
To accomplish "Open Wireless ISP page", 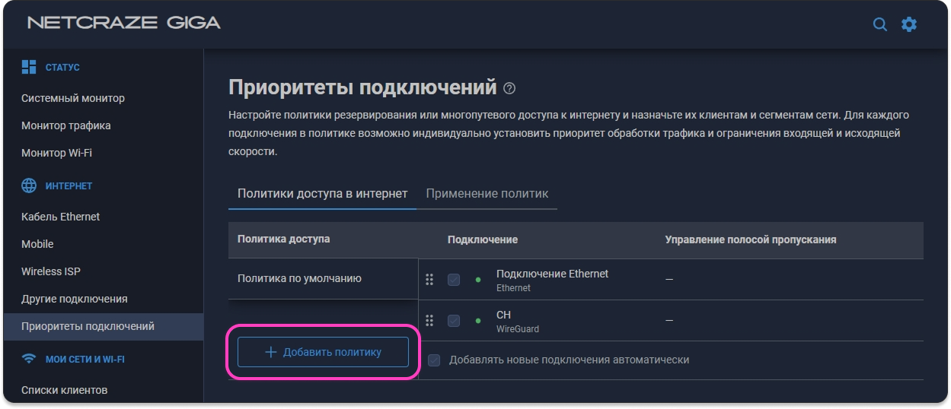I will 51,271.
